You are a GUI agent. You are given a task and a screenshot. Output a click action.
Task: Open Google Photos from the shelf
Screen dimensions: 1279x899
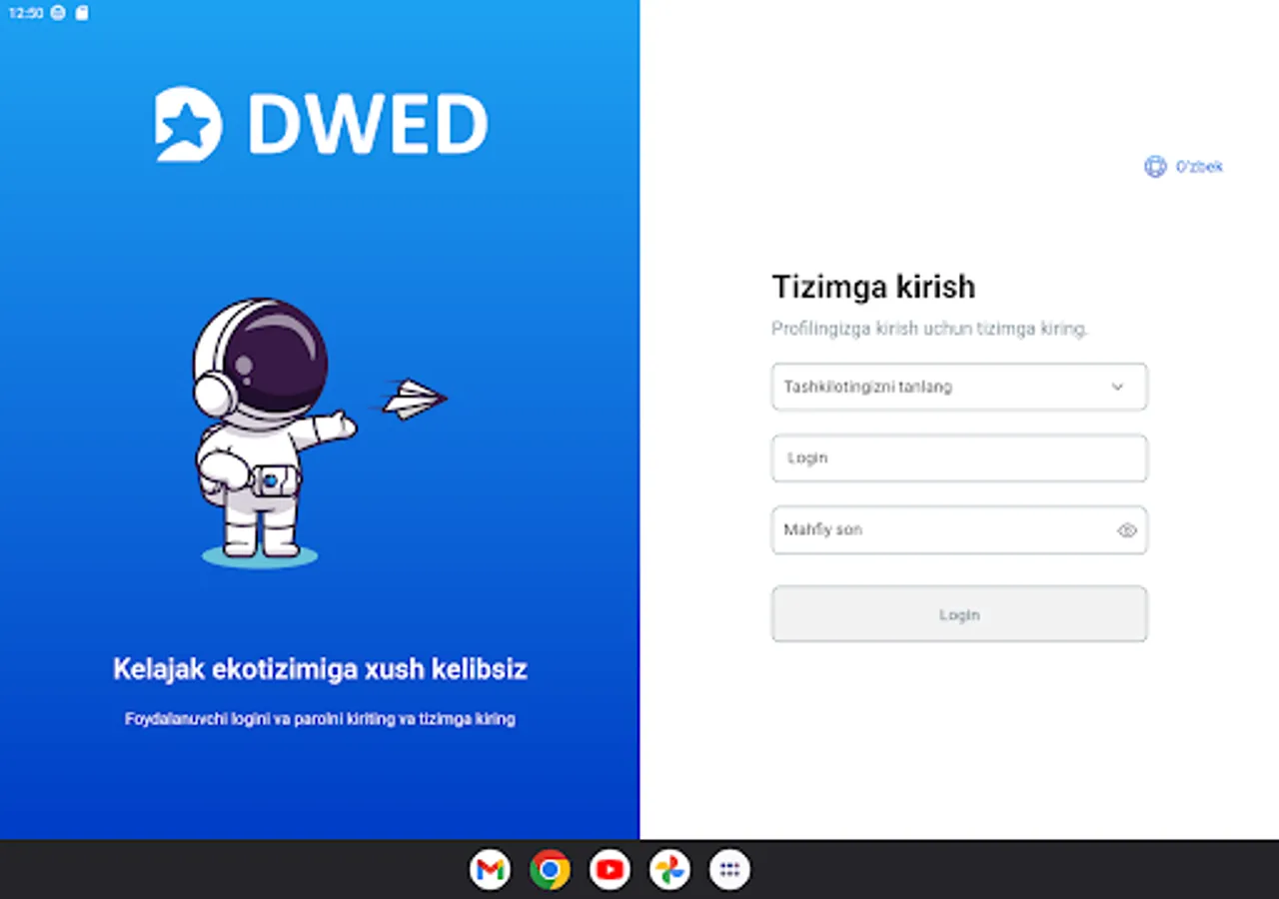[x=669, y=870]
